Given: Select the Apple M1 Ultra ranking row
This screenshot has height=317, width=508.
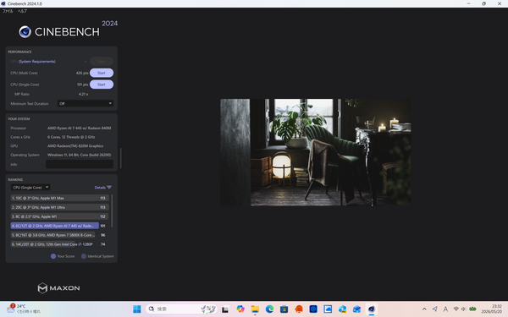Looking at the screenshot, I should pyautogui.click(x=59, y=207).
